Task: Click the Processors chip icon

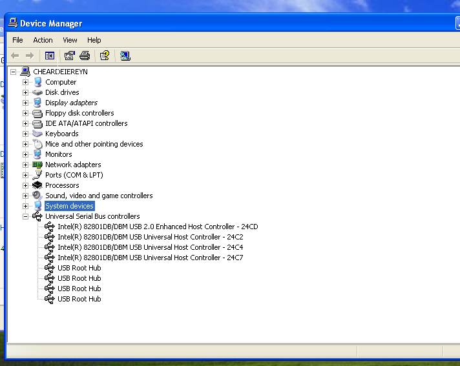Action: [37, 185]
